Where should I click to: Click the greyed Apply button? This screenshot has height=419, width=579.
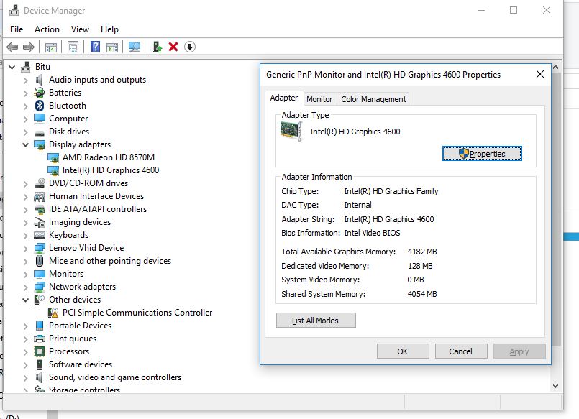pos(519,351)
